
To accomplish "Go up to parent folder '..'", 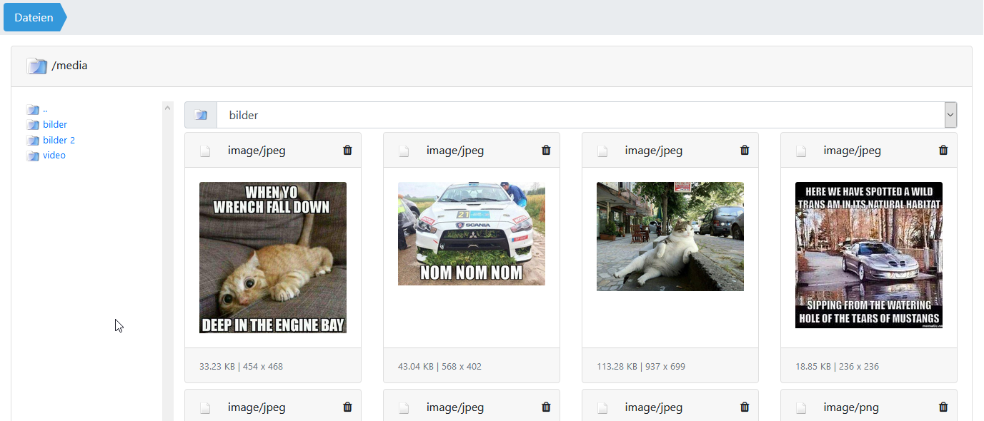I will (x=45, y=110).
